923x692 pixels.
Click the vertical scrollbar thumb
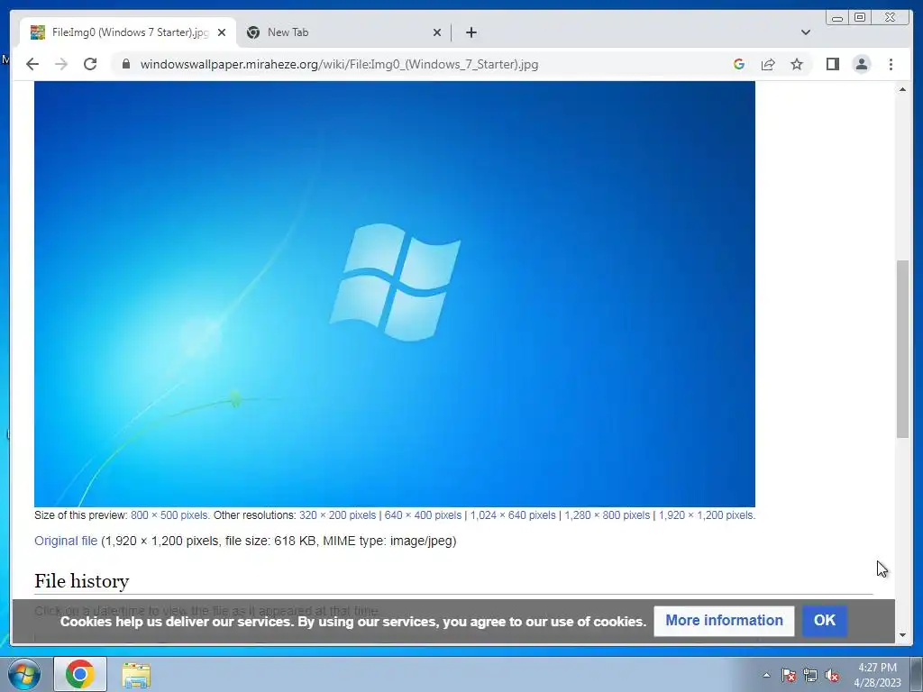click(x=903, y=349)
